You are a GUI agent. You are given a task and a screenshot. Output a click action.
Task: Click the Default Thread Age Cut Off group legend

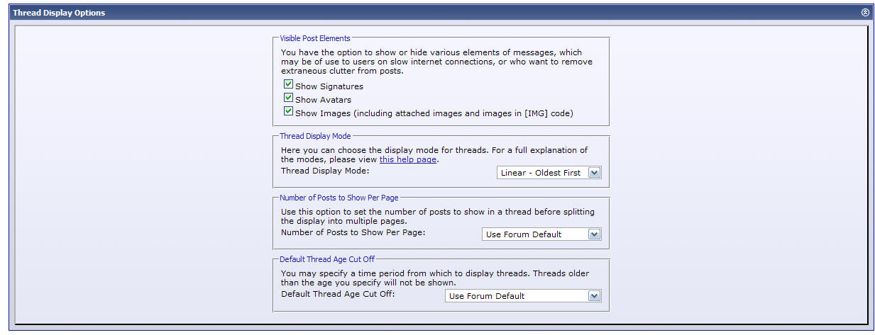pos(327,259)
